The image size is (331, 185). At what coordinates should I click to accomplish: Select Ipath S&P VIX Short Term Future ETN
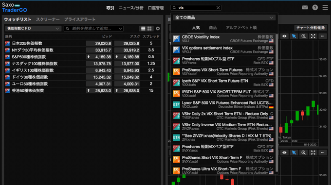click(223, 83)
